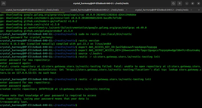The height and width of the screenshot is (108, 202).
Task: Click the golang/protobuf v1.5.4 download line
Action: coord(36,31)
